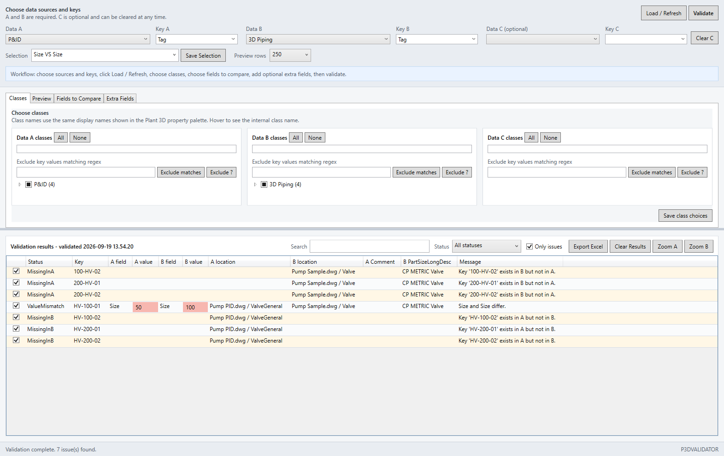Uncheck the row for key 200-HV-01
Image resolution: width=724 pixels, height=456 pixels.
pyautogui.click(x=16, y=283)
